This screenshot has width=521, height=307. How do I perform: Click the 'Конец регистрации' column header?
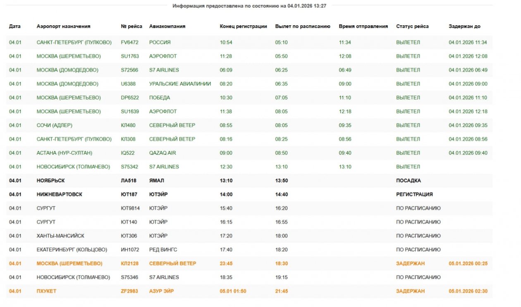coord(243,26)
